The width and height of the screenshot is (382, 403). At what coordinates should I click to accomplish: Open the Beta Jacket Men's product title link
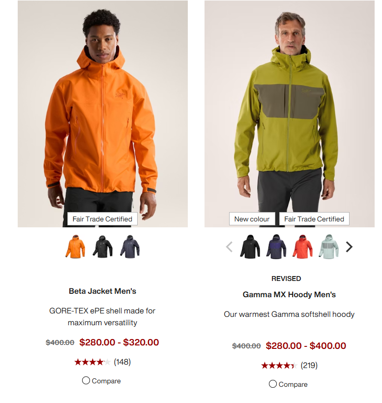tap(102, 291)
